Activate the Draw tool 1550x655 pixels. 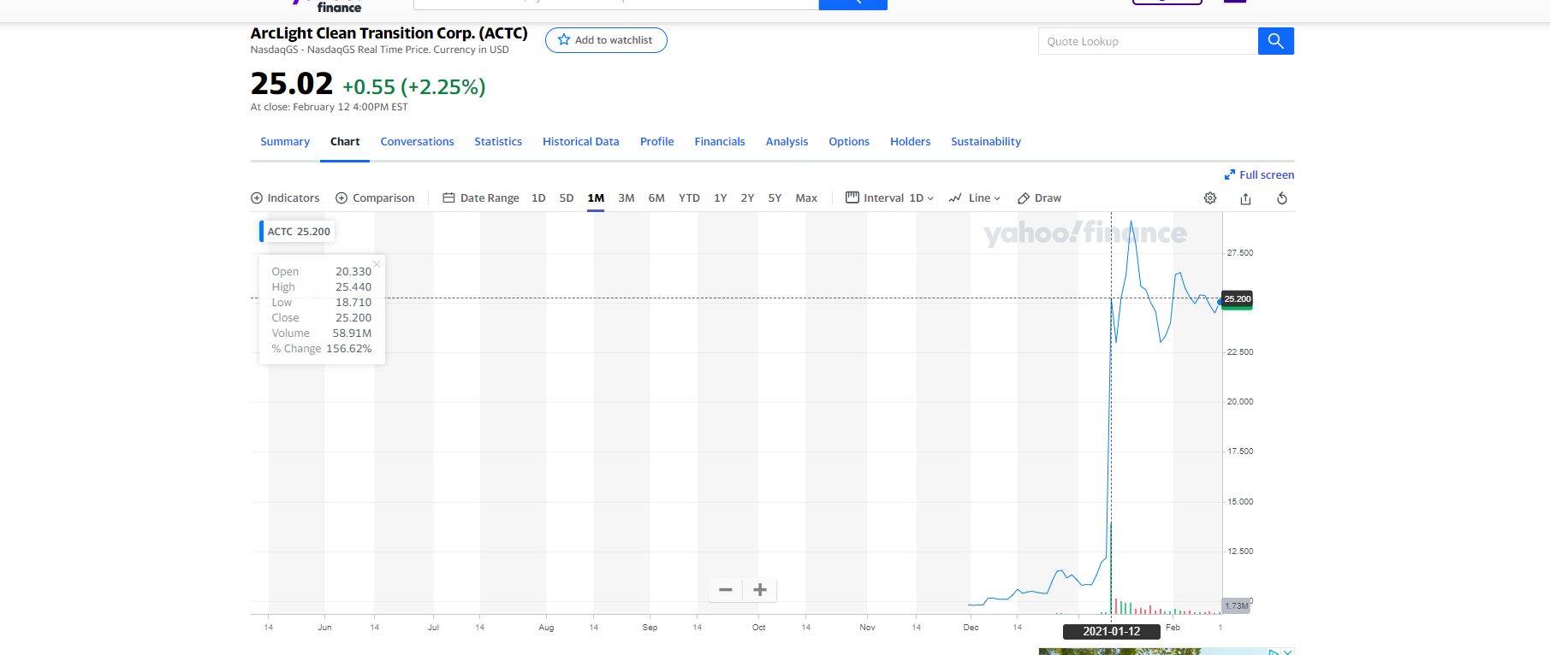[1039, 198]
